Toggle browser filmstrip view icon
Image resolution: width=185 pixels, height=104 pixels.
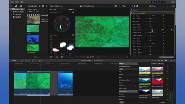pyautogui.click(x=40, y=6)
